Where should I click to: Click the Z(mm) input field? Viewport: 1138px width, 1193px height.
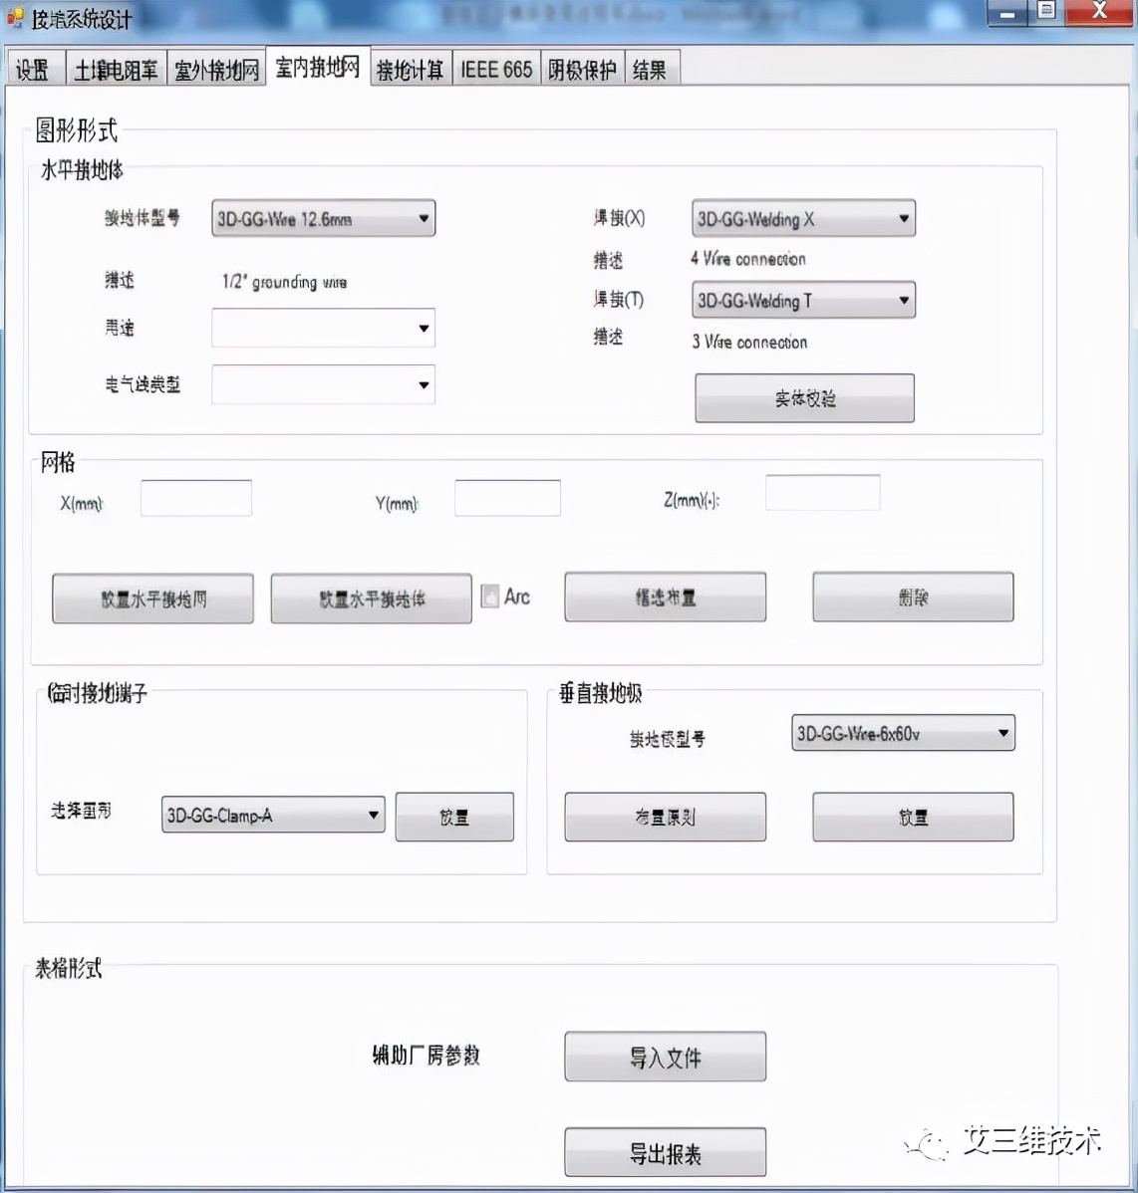tap(822, 491)
